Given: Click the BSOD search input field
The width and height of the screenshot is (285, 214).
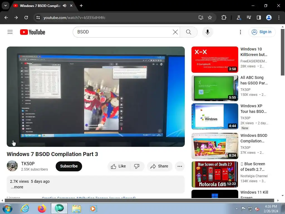Looking at the screenshot, I should (124, 32).
